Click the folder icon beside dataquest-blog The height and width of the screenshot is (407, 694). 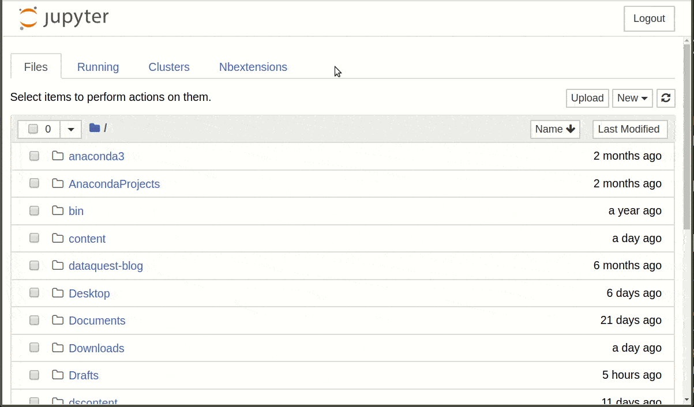click(58, 265)
